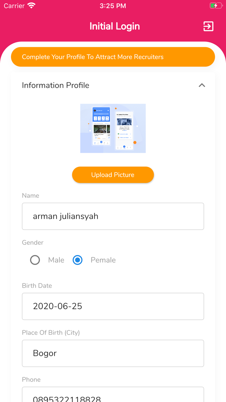Tap the name value arman juliansyah
226x402 pixels.
65,216
